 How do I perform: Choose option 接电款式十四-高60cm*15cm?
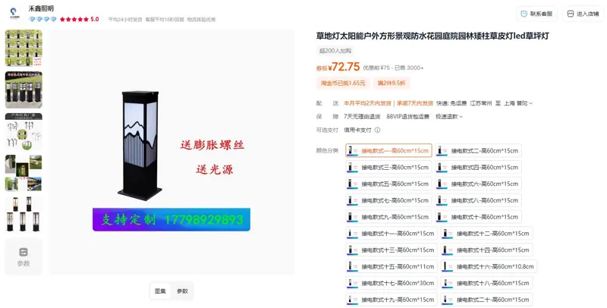[x=486, y=250]
